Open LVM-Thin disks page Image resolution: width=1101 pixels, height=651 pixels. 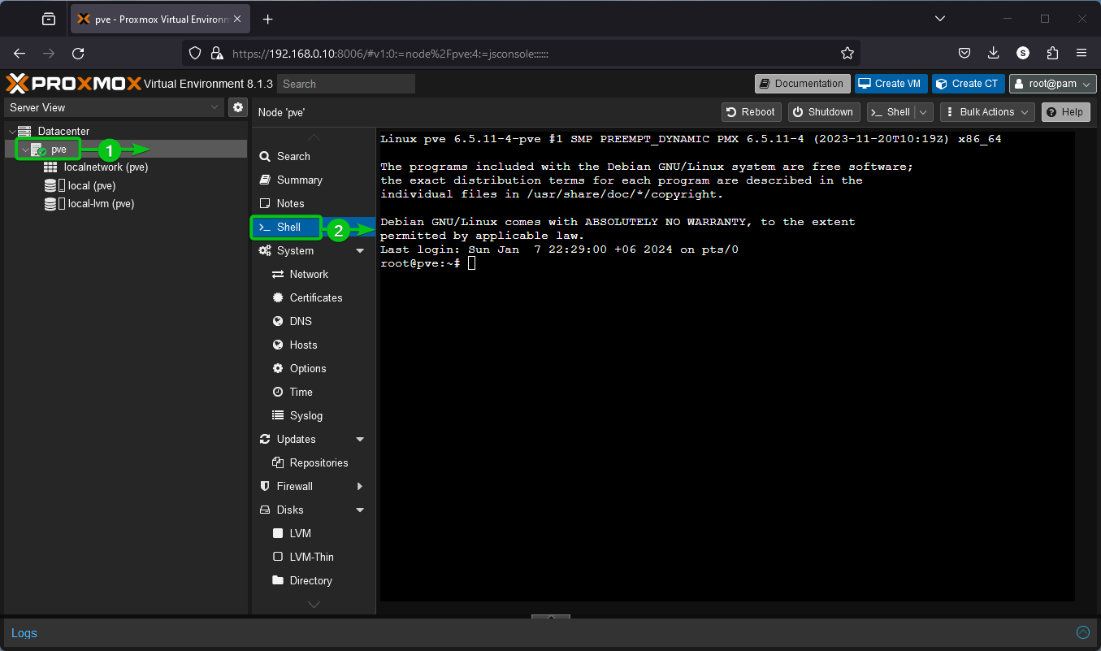(x=314, y=557)
